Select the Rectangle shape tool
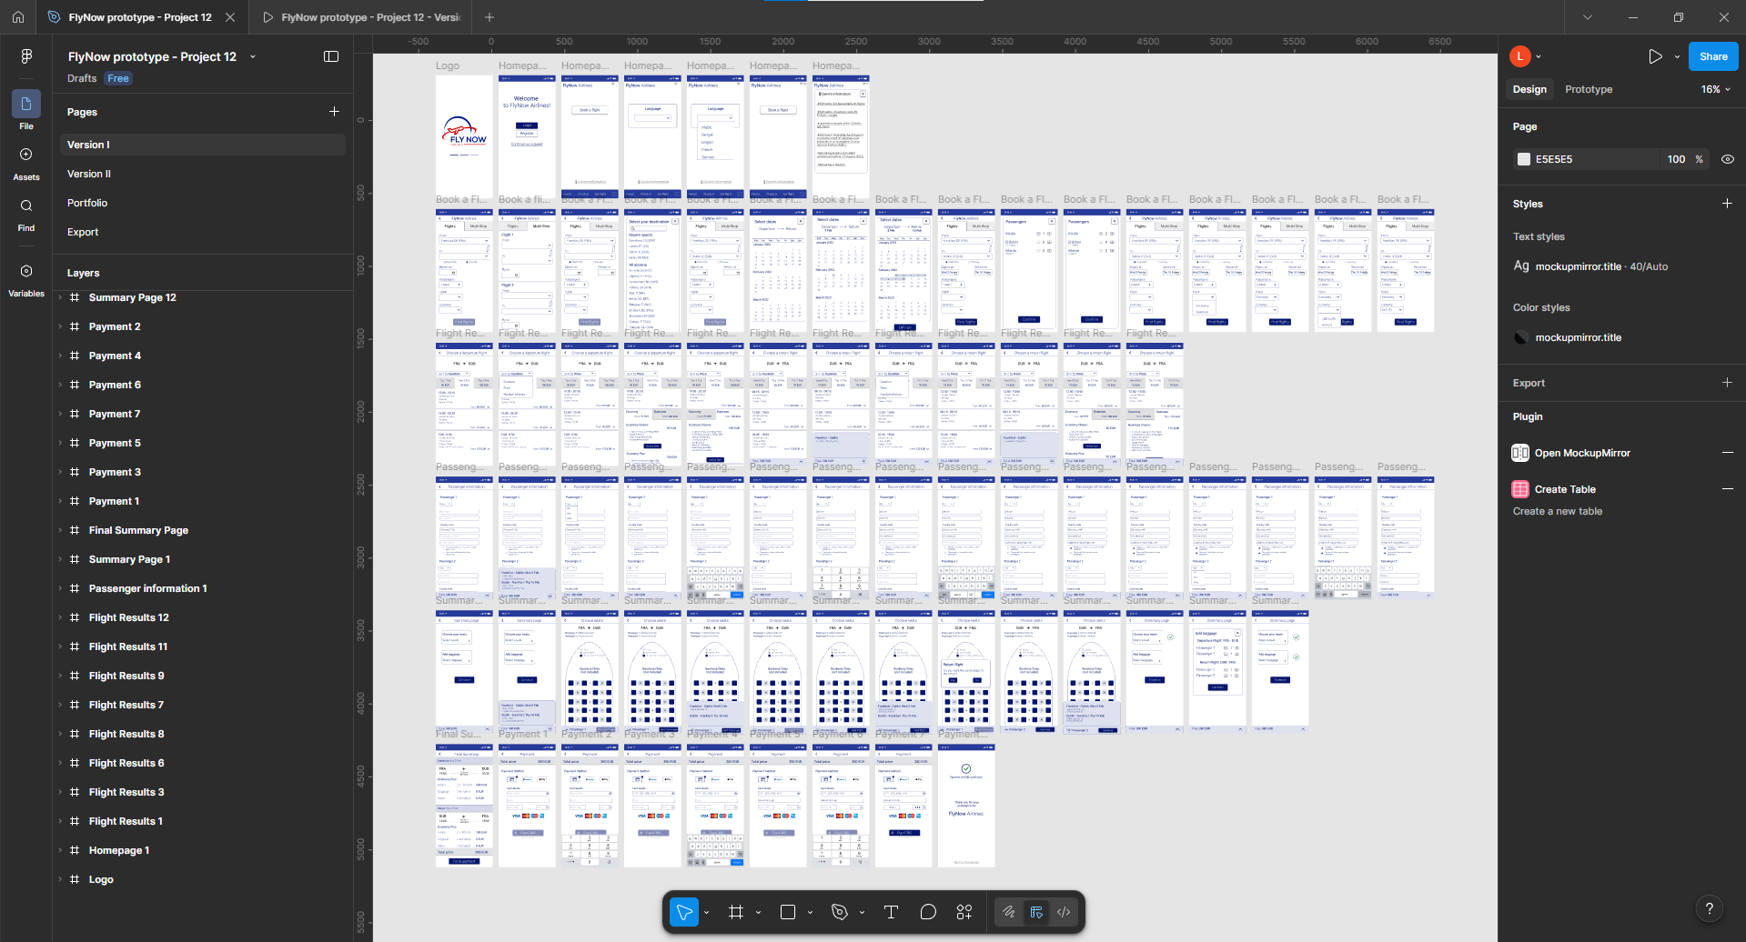 [788, 912]
